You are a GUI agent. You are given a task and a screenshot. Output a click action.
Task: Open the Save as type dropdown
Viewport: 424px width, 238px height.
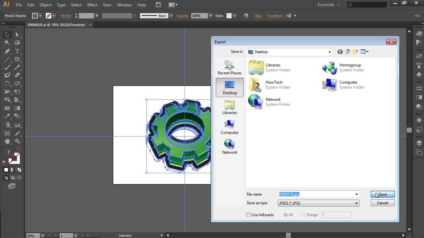(x=356, y=203)
